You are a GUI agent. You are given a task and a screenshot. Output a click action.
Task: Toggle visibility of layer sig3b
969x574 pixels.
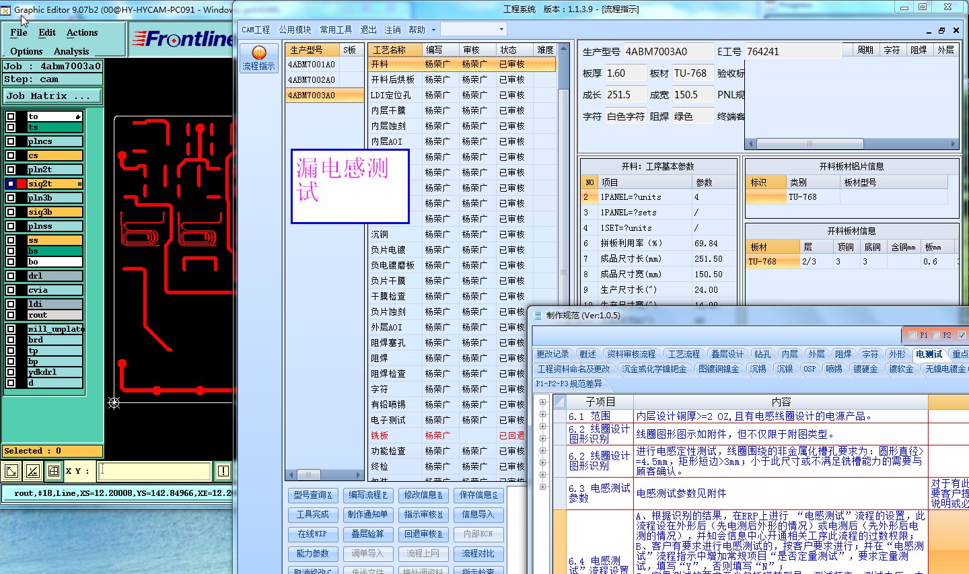coord(11,212)
